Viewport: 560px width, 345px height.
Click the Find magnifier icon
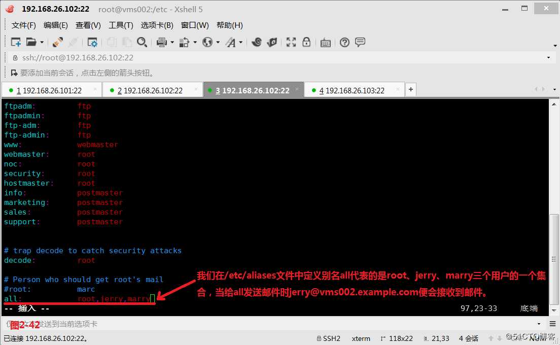tap(142, 42)
